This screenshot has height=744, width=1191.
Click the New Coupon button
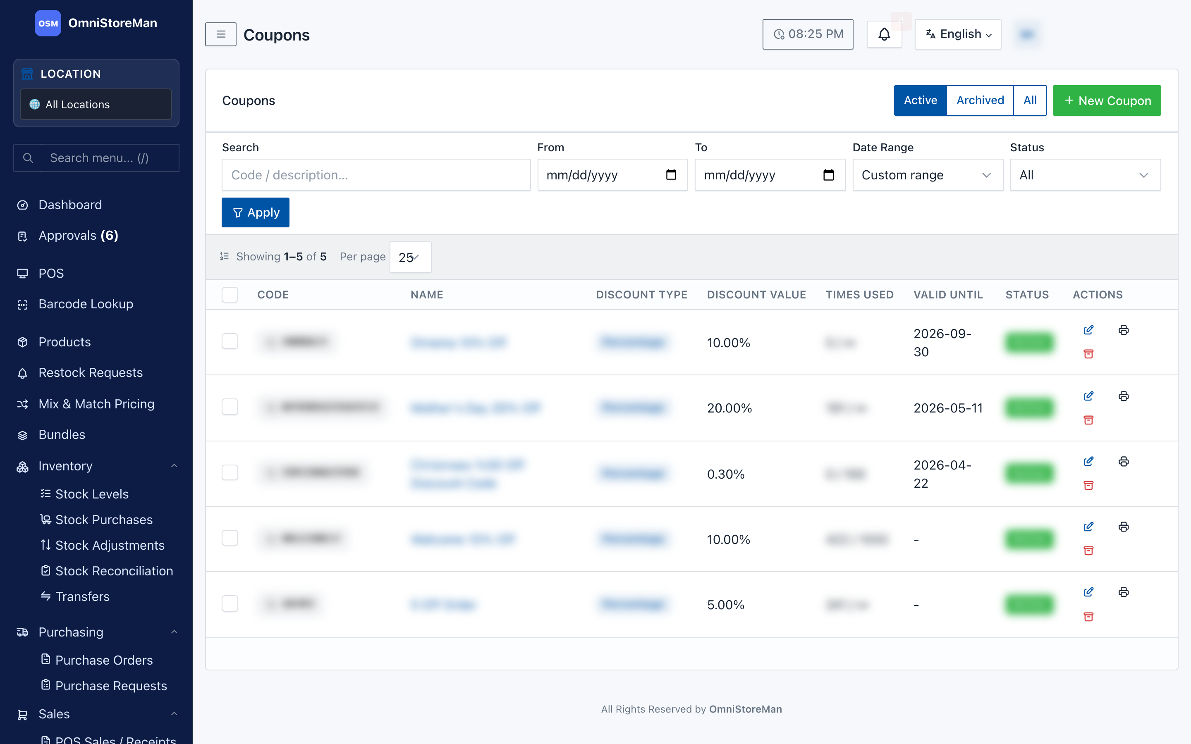pyautogui.click(x=1107, y=100)
